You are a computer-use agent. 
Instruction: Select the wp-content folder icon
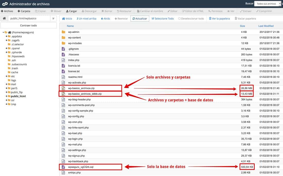coord(63,38)
